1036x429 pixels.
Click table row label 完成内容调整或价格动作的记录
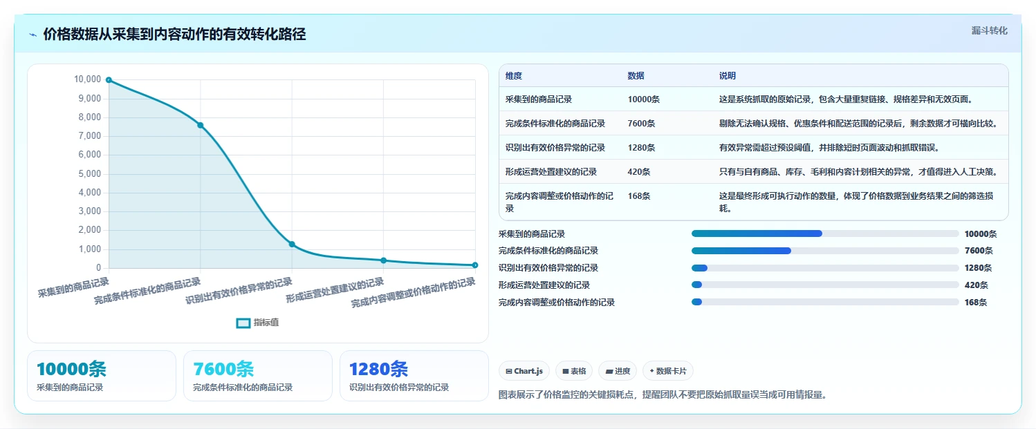[x=559, y=202]
